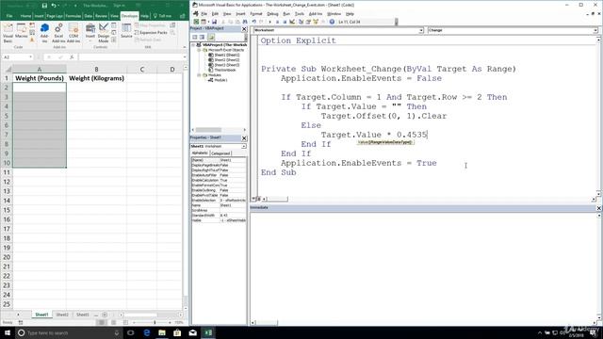Select column B header

[96, 69]
